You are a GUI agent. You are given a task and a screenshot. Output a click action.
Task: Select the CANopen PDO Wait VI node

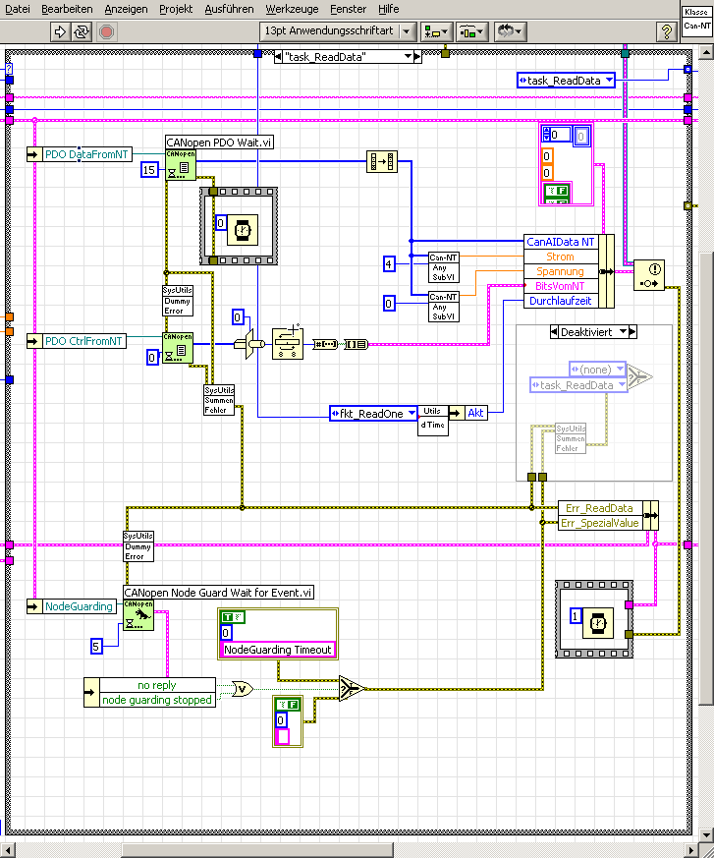tap(181, 165)
